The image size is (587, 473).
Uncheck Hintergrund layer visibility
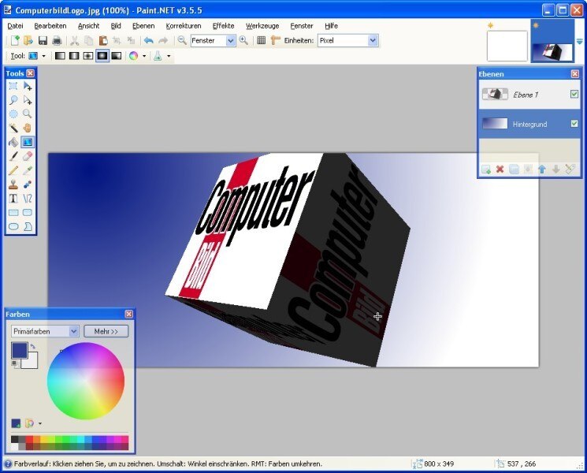click(x=574, y=124)
